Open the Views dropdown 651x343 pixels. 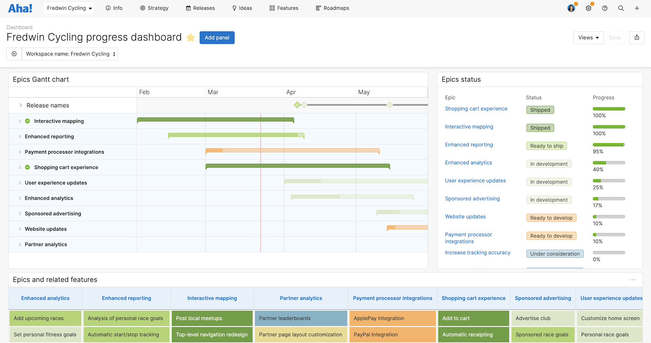(x=588, y=37)
